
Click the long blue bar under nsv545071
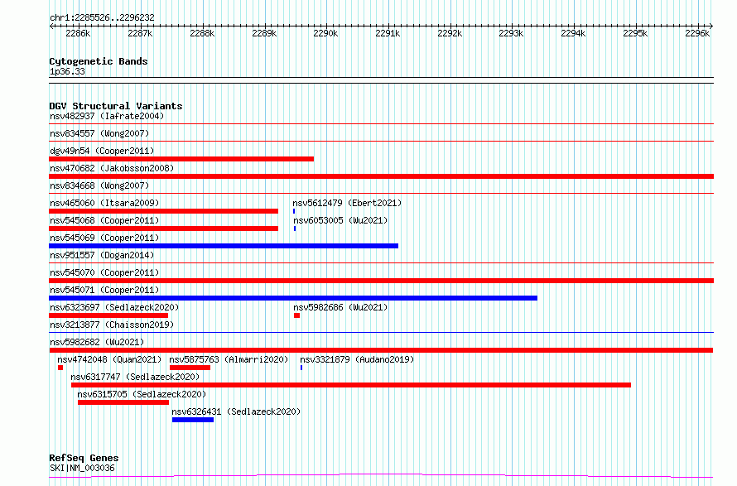(293, 298)
